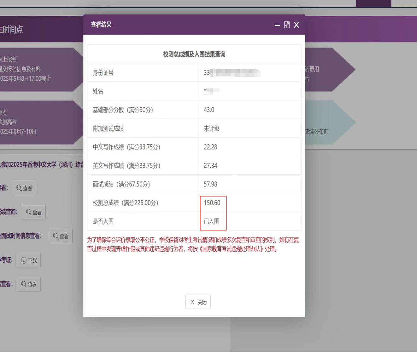
Task: Click the 下载 button in the background page
Action: [x=29, y=260]
